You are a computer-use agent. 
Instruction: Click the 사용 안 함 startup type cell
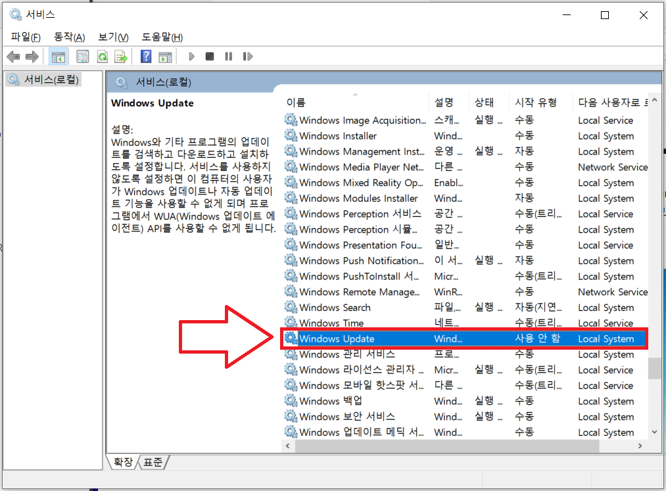coord(537,339)
